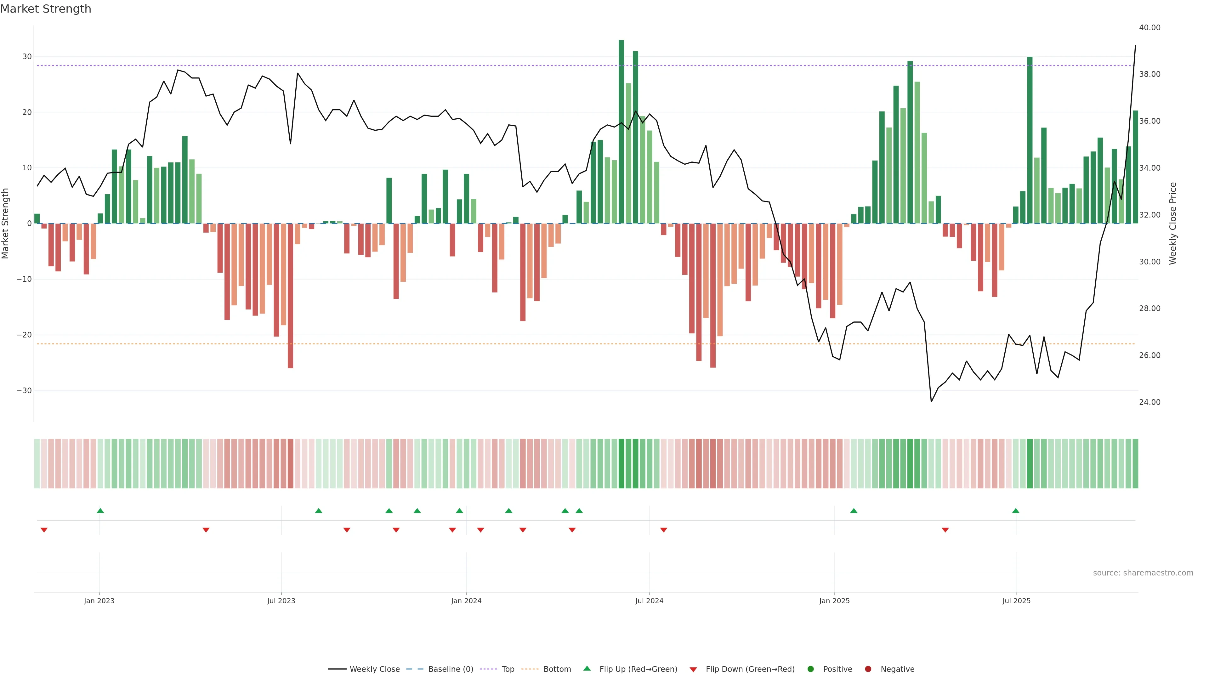
Task: Click the first red flip-down triangle marker
Action: [x=44, y=530]
